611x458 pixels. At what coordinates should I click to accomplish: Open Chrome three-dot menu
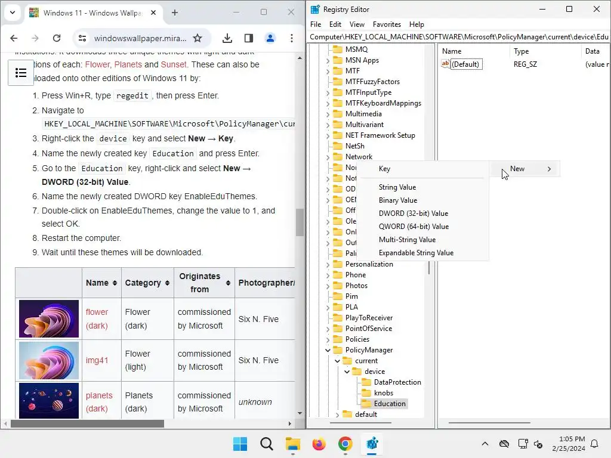pyautogui.click(x=291, y=38)
